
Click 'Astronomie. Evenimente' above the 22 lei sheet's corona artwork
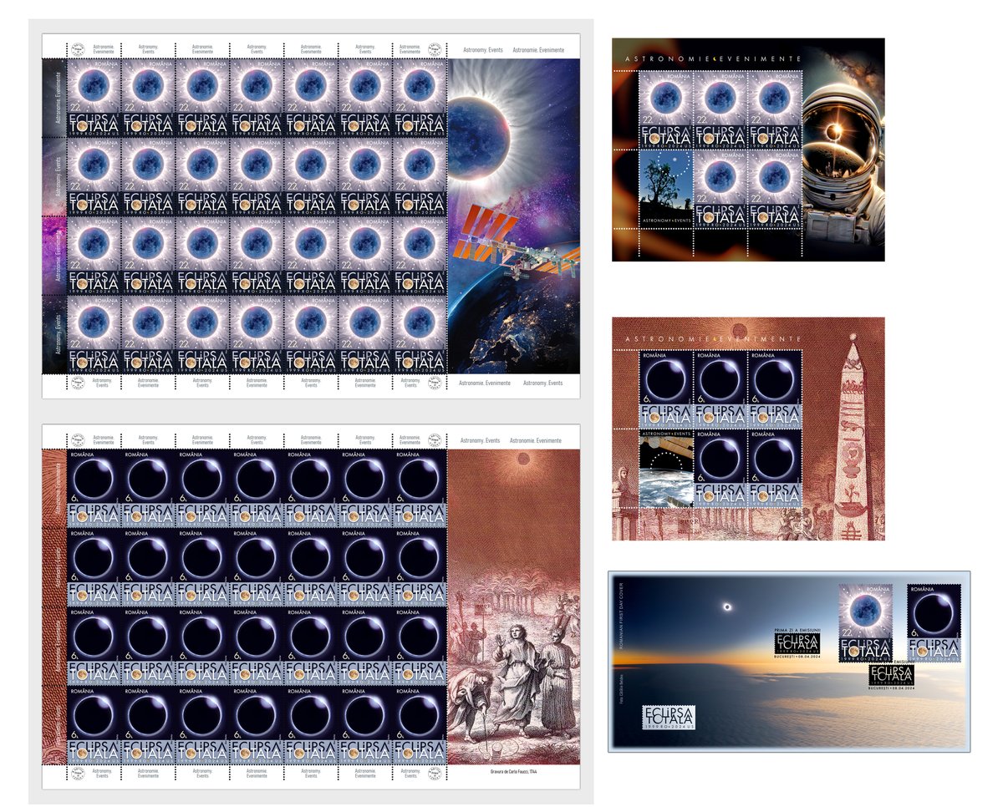point(537,49)
